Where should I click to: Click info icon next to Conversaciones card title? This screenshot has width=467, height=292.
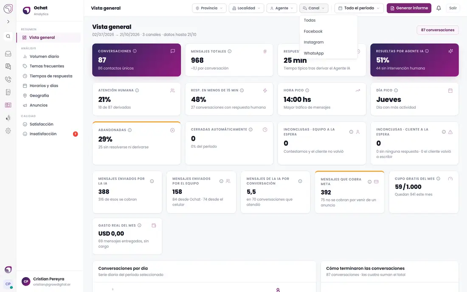click(135, 51)
